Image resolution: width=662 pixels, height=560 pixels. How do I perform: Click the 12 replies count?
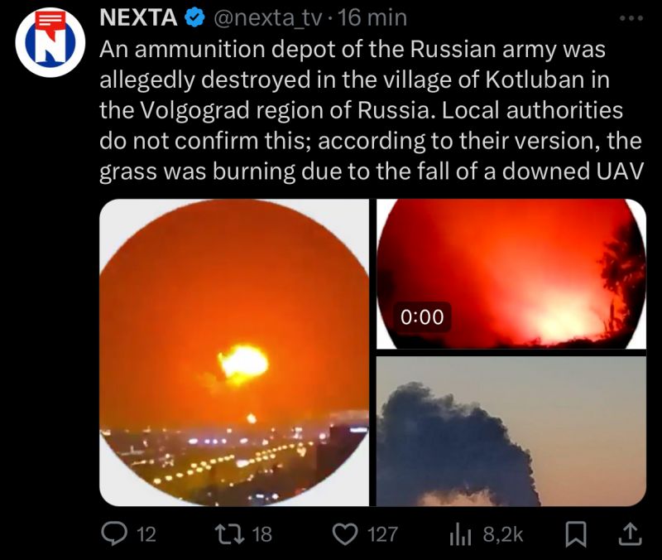147,534
